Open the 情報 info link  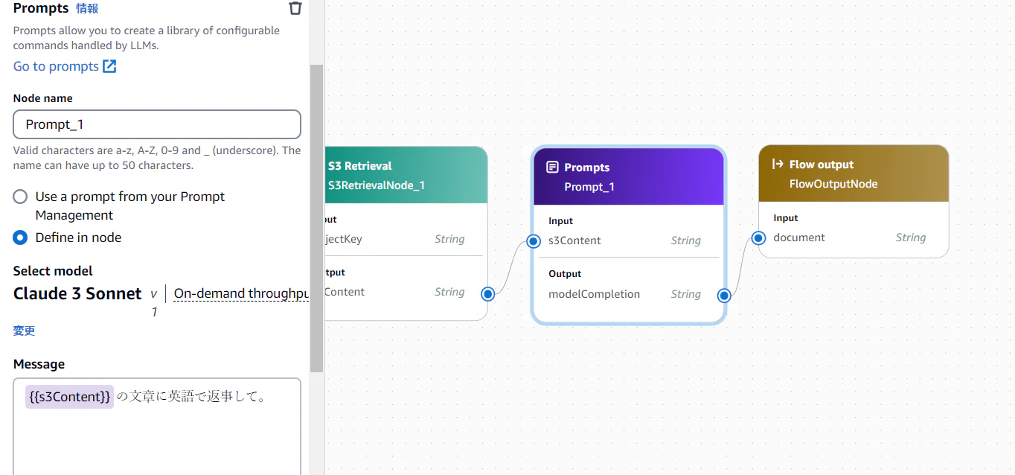tap(87, 9)
